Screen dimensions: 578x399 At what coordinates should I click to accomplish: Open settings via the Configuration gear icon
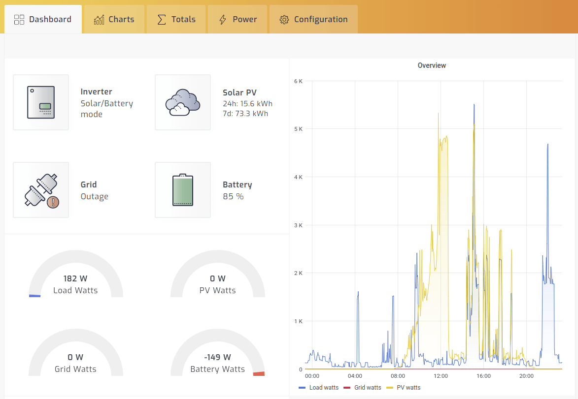pos(283,19)
